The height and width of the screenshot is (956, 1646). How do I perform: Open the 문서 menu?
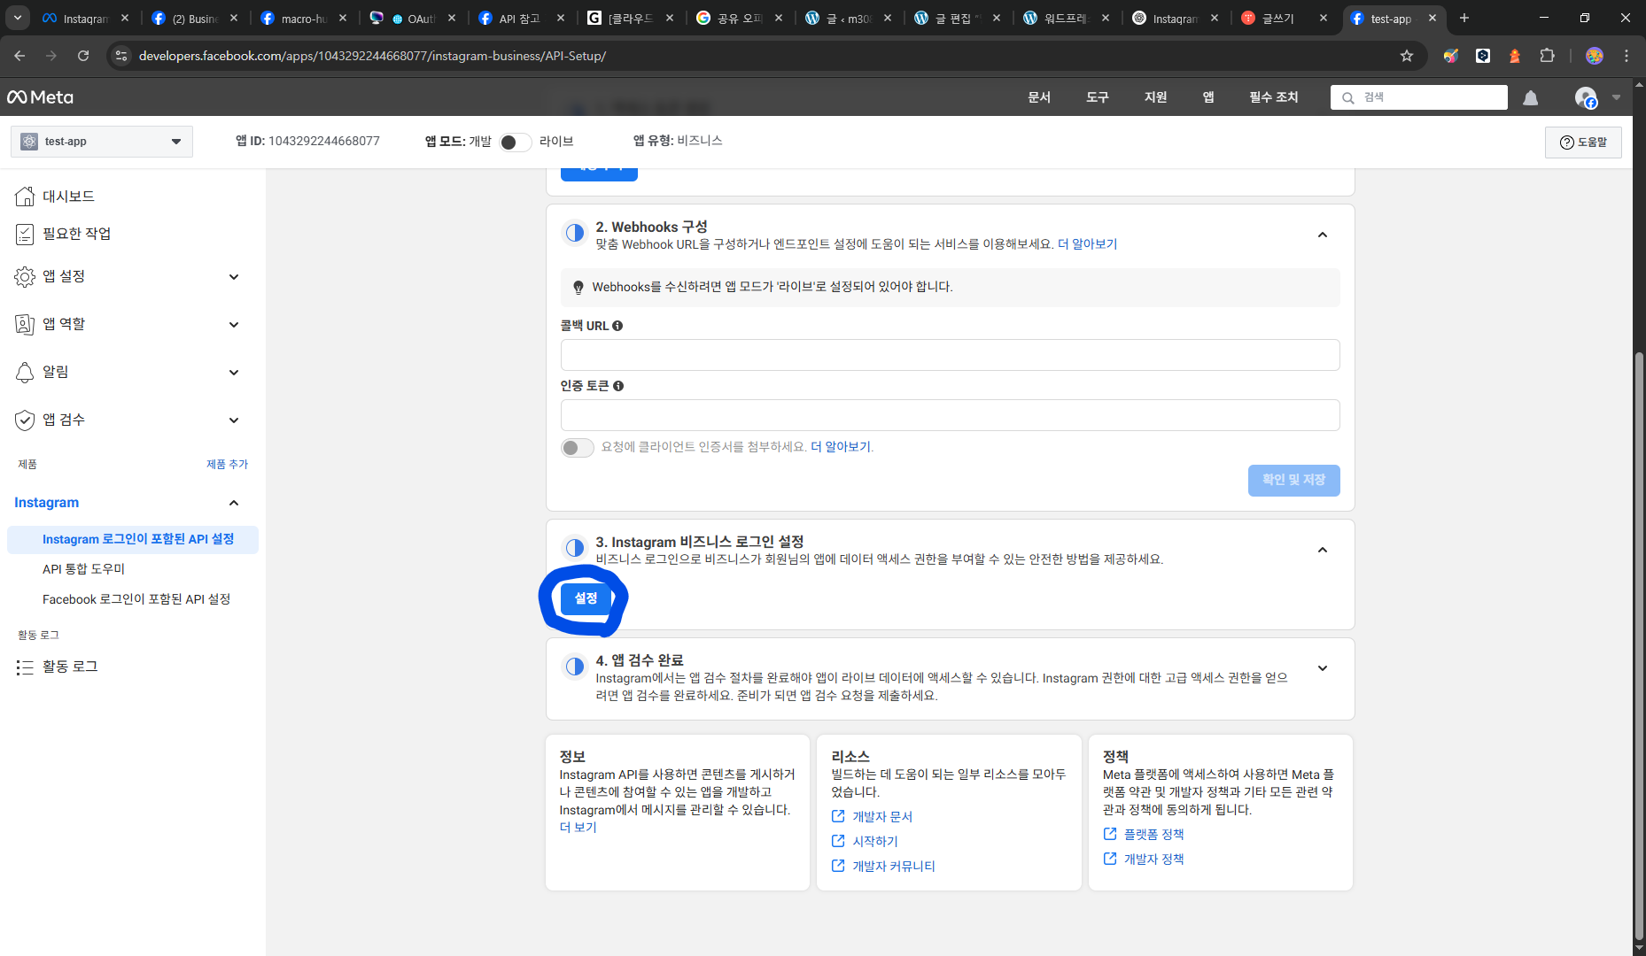point(1039,97)
